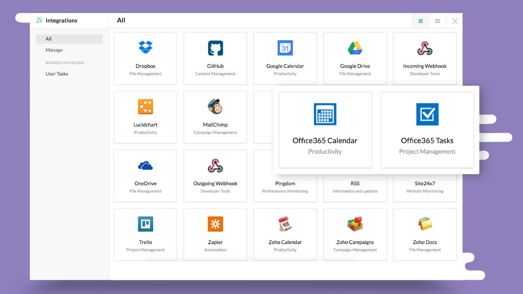Click the Office365 Tasks title text

[x=427, y=140]
